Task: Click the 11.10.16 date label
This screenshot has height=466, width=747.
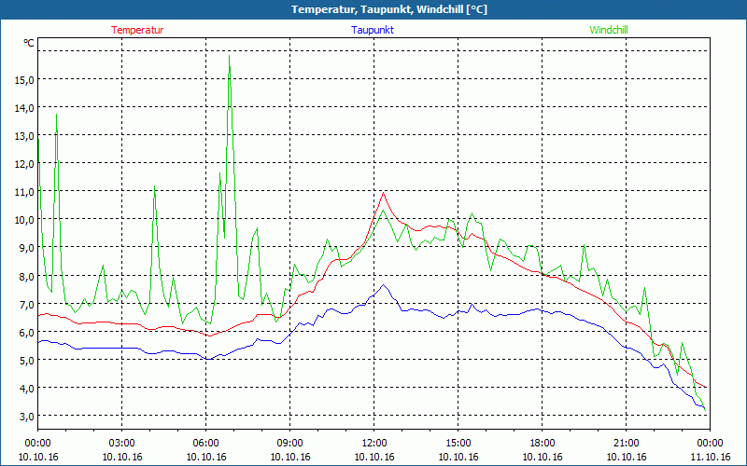Action: pos(710,457)
